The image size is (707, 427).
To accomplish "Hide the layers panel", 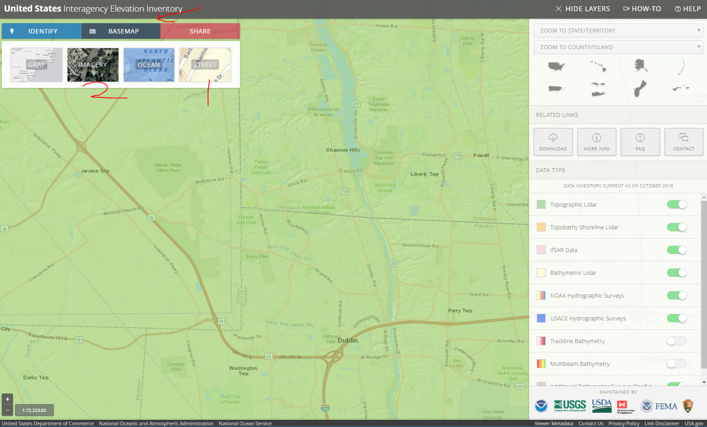I will (582, 8).
